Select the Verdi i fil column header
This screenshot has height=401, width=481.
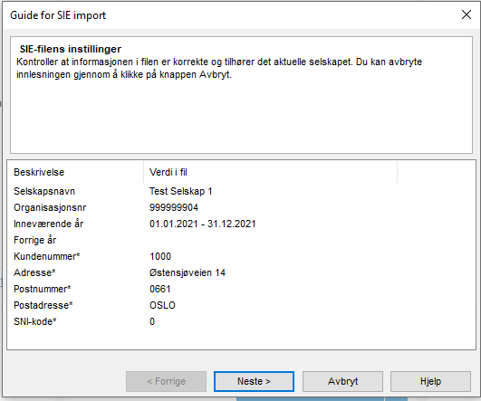click(x=270, y=172)
